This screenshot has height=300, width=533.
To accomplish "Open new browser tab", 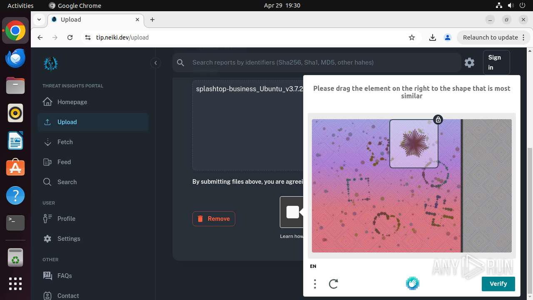I will coord(152,20).
